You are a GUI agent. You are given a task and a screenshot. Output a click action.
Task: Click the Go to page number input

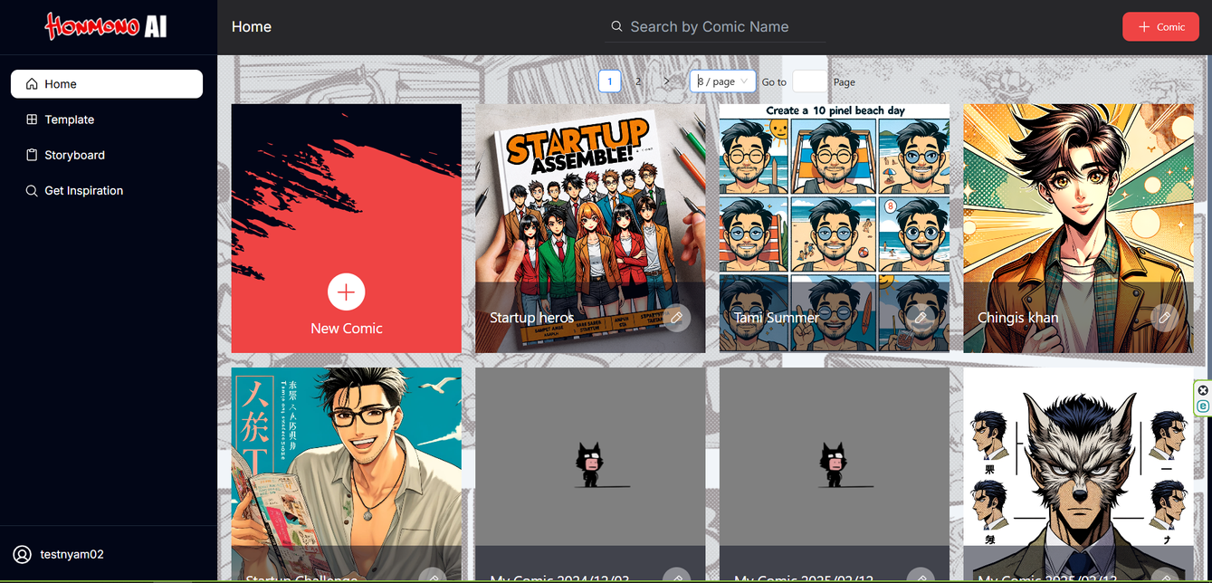[810, 81]
